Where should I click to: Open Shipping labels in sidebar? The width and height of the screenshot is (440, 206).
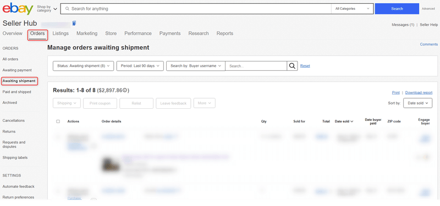[x=15, y=158]
